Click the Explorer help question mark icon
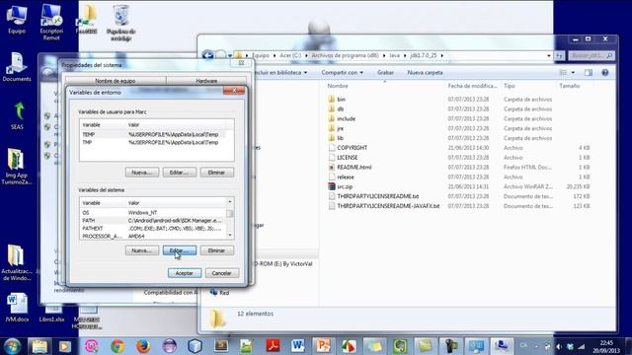The height and width of the screenshot is (355, 632). [x=604, y=72]
